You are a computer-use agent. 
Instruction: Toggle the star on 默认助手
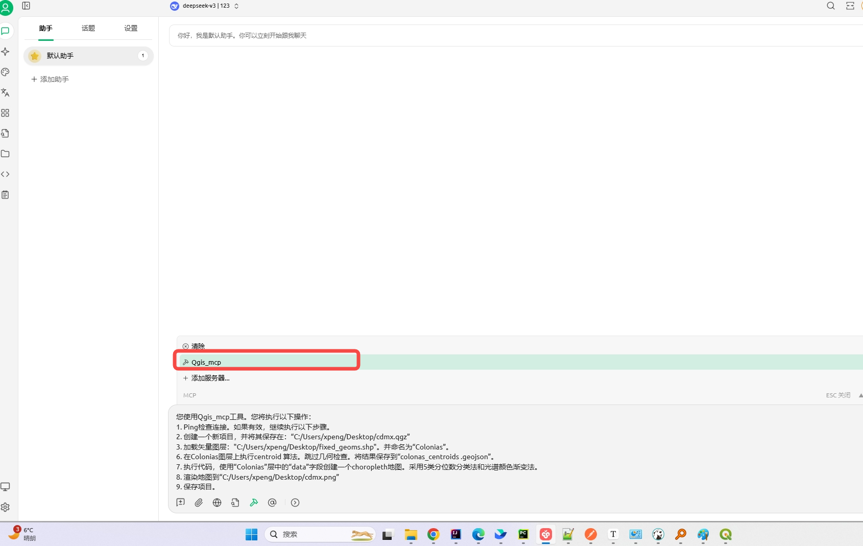pos(34,56)
